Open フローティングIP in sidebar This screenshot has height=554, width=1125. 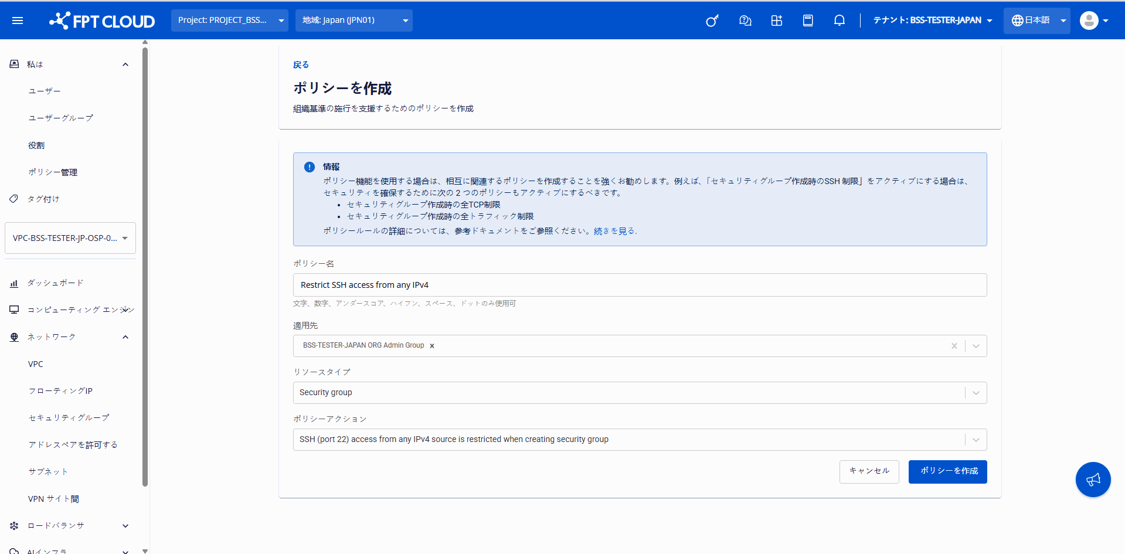(60, 391)
